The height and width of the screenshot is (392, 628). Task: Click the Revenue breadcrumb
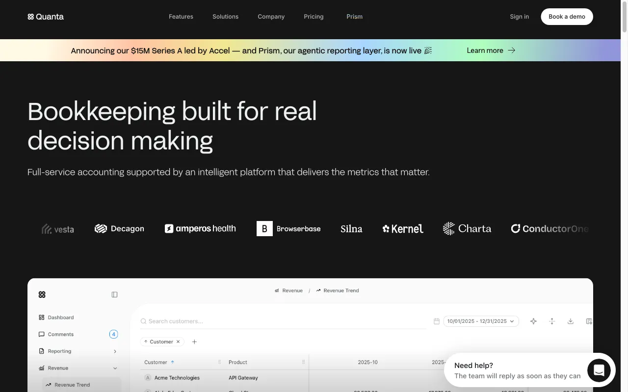tap(288, 291)
